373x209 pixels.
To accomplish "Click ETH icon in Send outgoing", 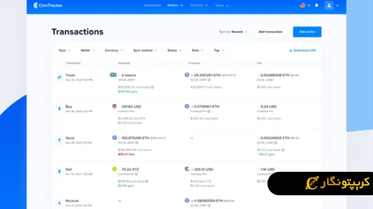I will (x=114, y=137).
